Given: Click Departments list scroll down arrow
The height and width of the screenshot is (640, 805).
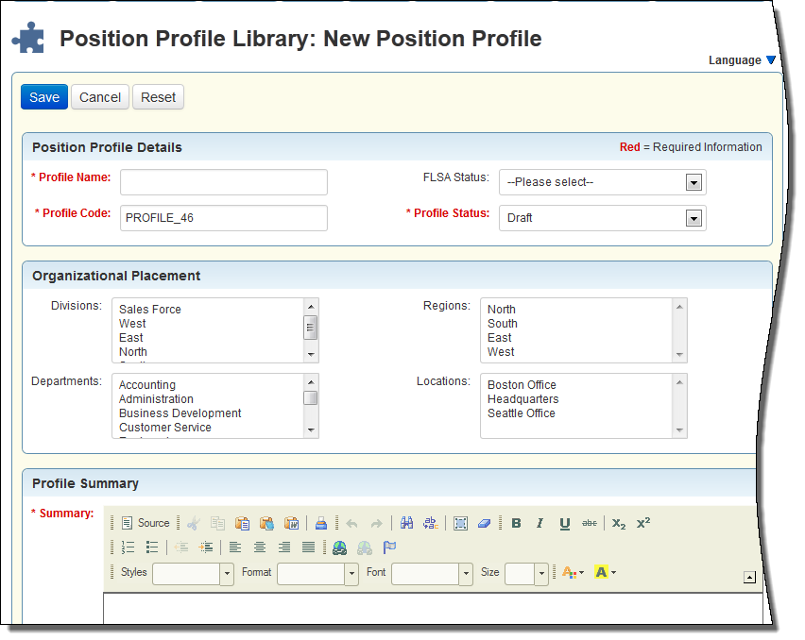Looking at the screenshot, I should point(311,430).
